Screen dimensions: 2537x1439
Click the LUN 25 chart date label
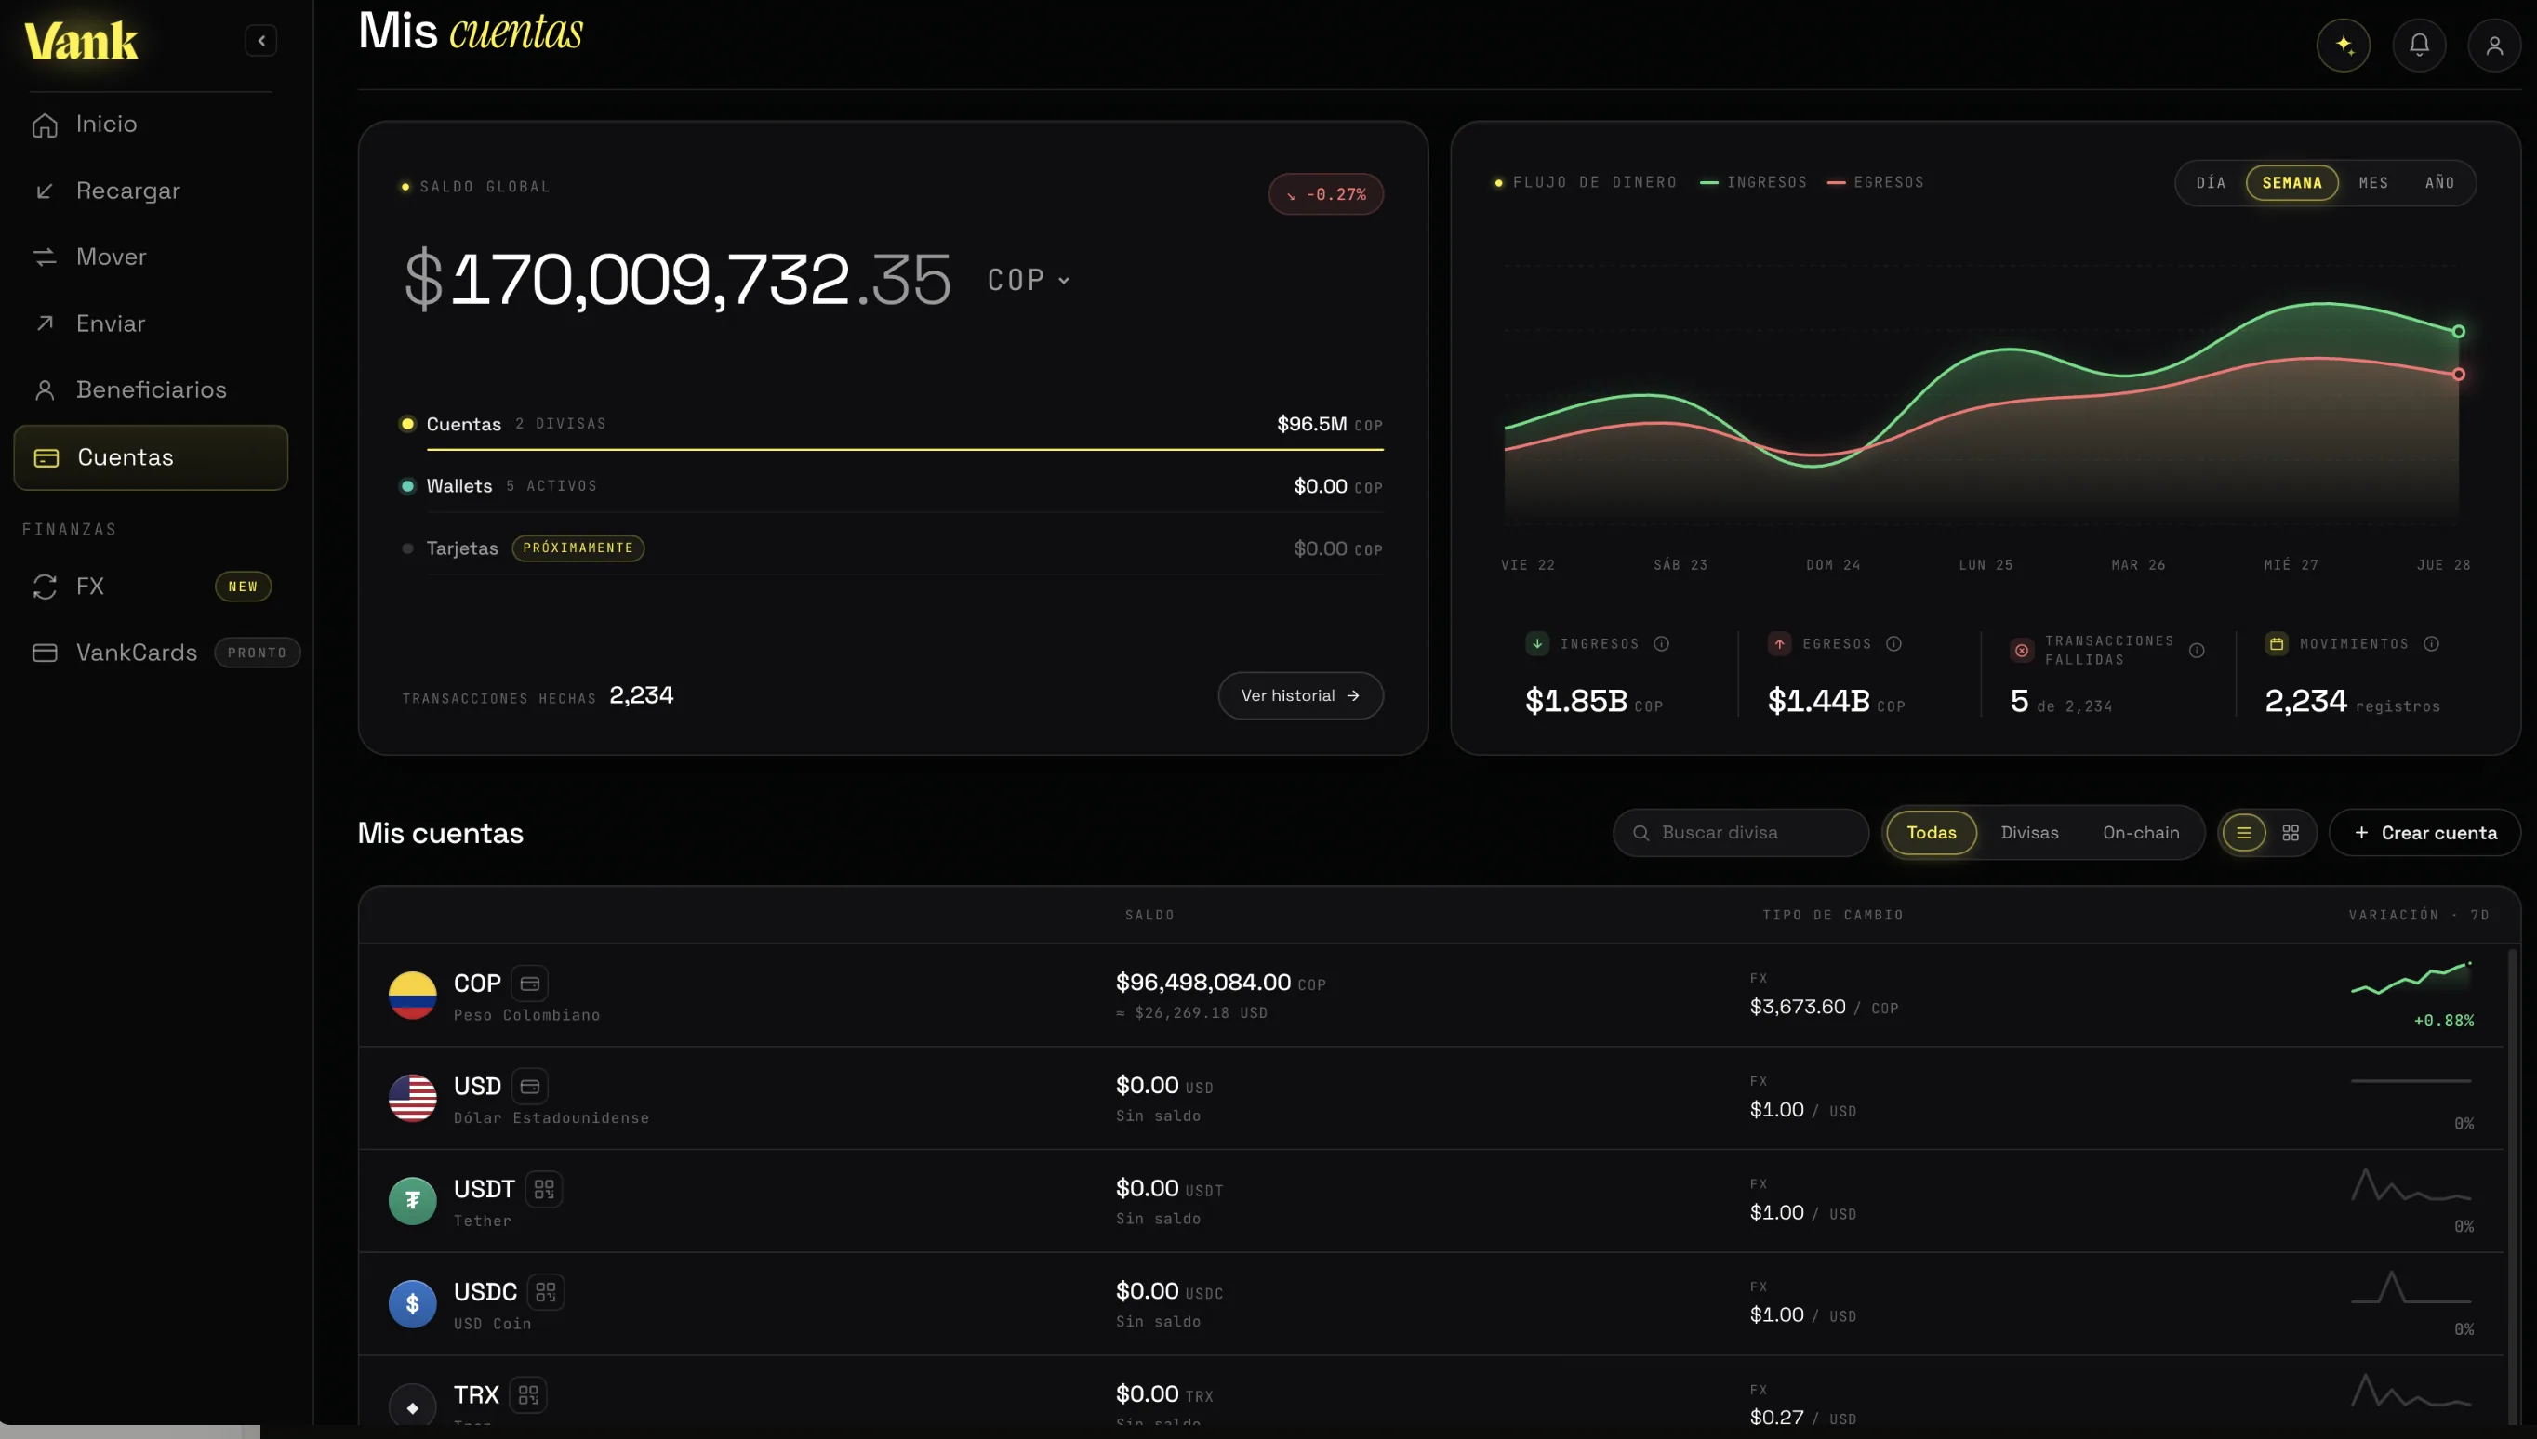1986,565
